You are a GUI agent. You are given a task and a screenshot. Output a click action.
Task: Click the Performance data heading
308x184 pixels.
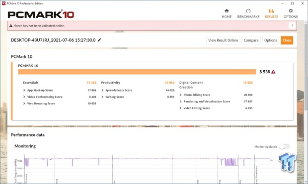click(28, 135)
